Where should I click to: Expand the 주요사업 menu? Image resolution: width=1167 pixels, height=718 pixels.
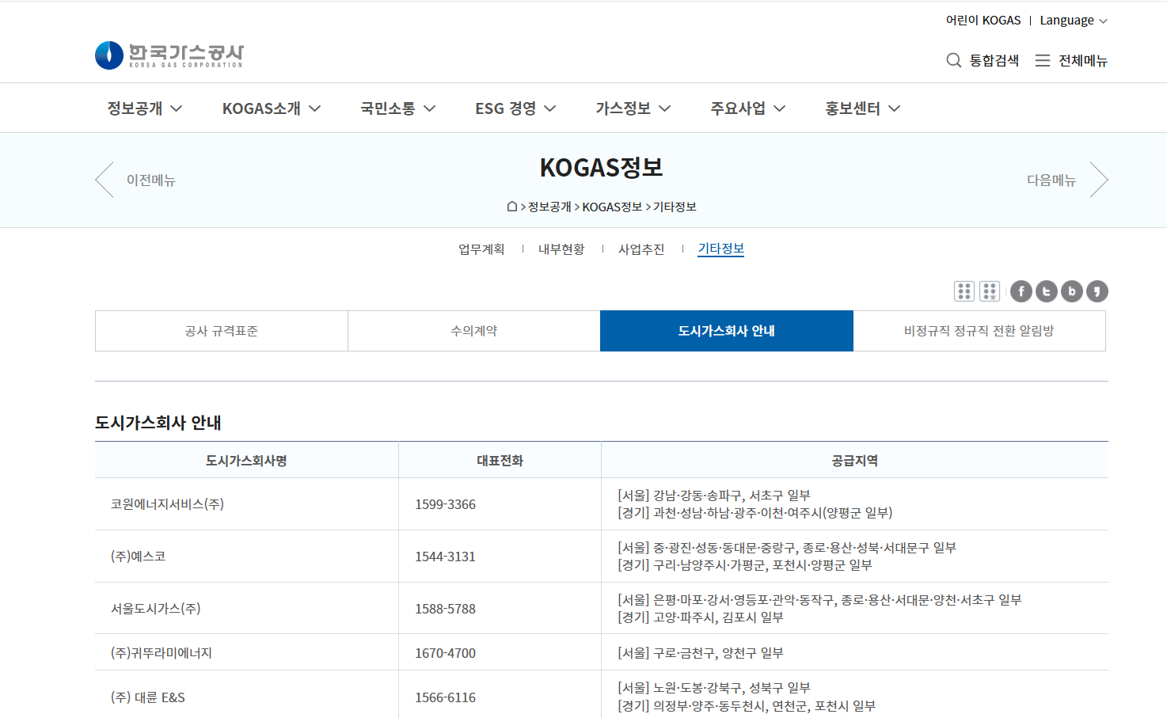click(748, 108)
